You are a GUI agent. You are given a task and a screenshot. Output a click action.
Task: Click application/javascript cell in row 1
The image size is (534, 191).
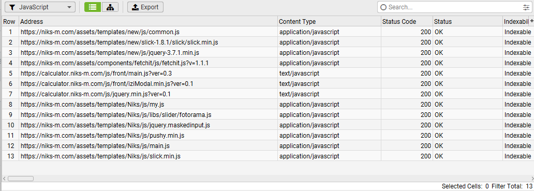(329, 32)
